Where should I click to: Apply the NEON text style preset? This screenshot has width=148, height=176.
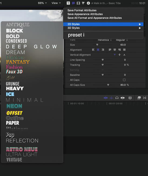14,106
